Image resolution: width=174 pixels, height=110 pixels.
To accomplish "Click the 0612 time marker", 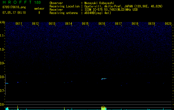I will [x=35, y=24].
